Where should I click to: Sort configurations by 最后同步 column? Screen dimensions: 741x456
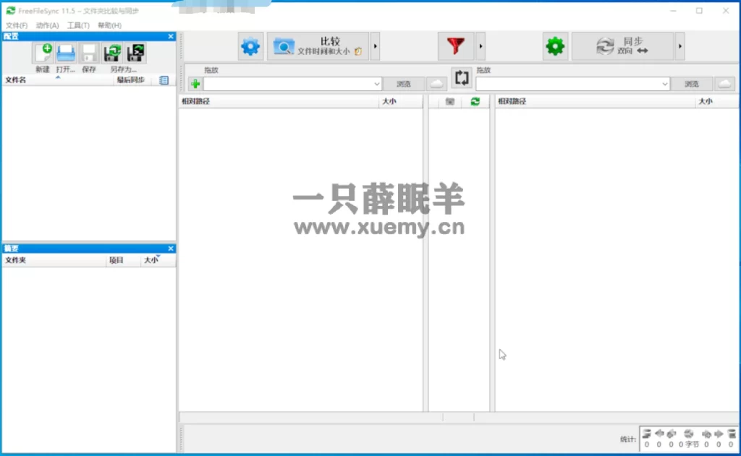click(131, 80)
